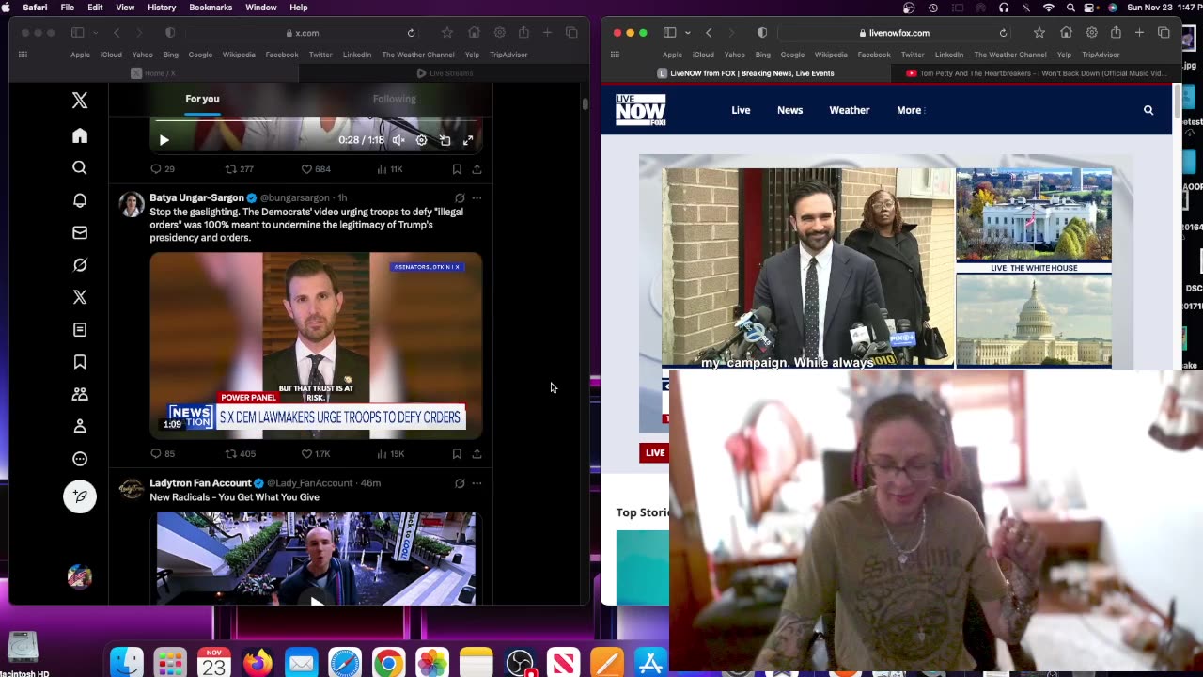Click the Weather link on LiveNOW

pos(850,110)
